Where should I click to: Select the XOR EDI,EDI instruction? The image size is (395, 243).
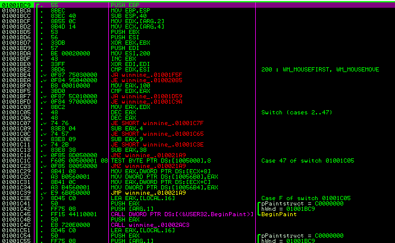(130, 64)
